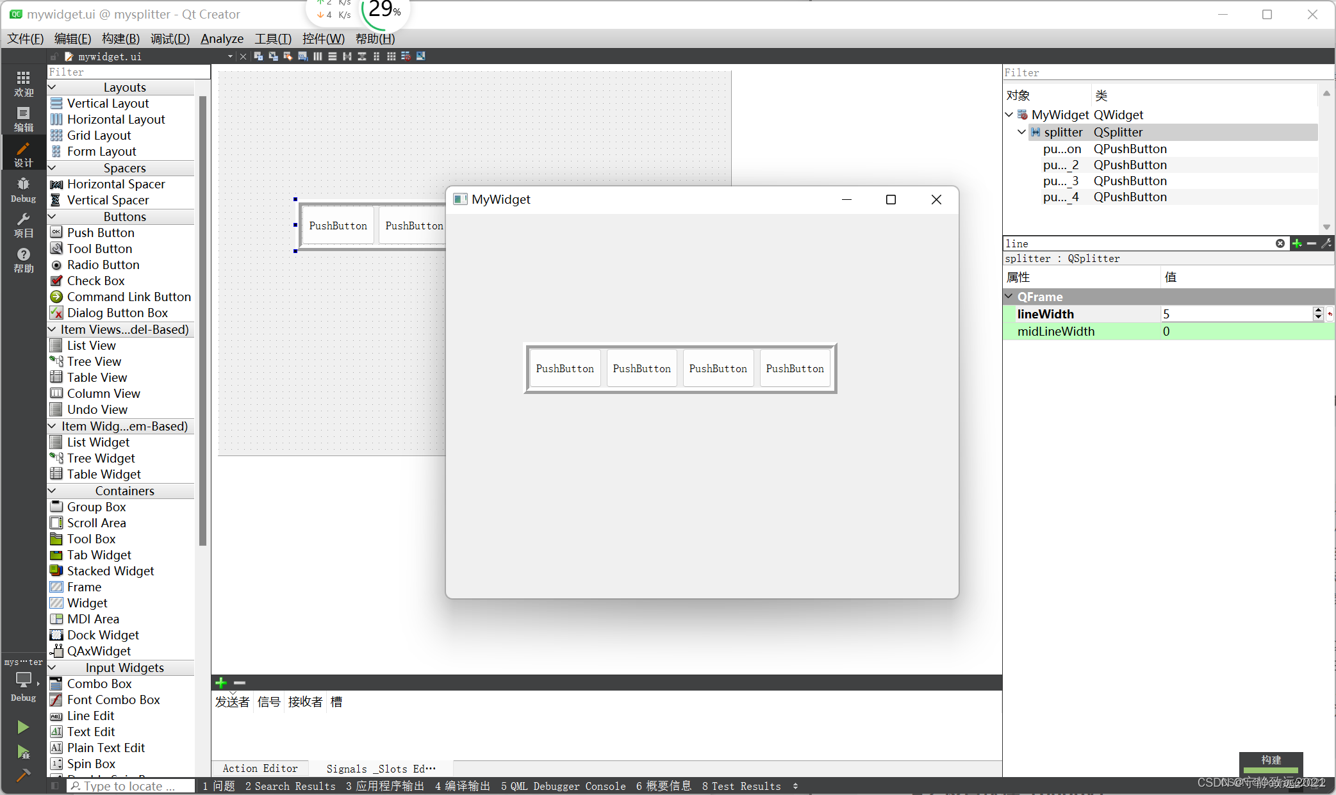1336x795 pixels.
Task: Click the green Run button
Action: (23, 727)
